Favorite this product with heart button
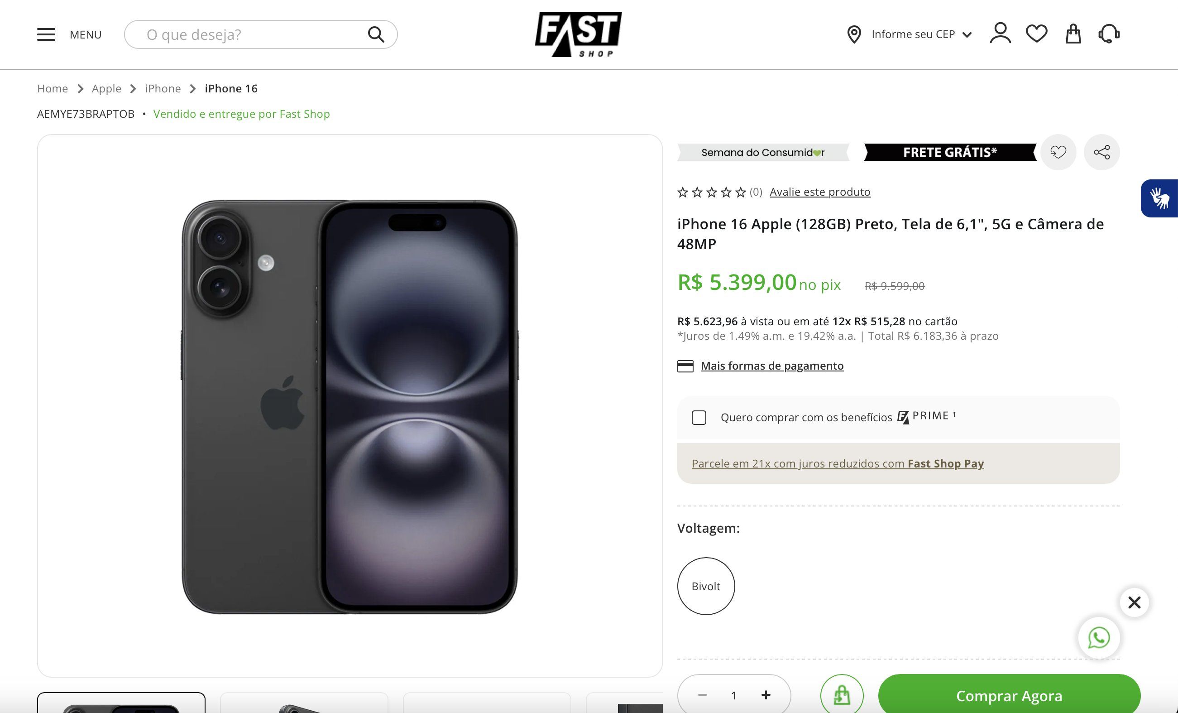Image resolution: width=1178 pixels, height=713 pixels. [1058, 152]
